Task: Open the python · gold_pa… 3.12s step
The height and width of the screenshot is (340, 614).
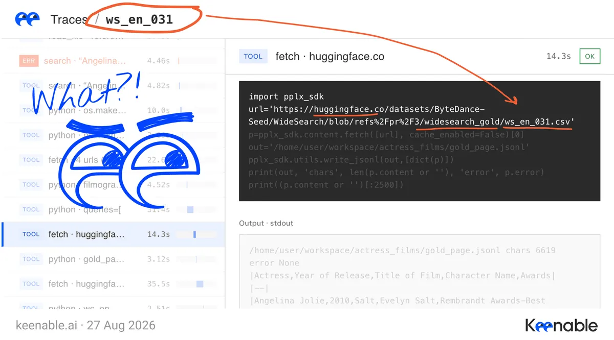Action: (x=114, y=259)
